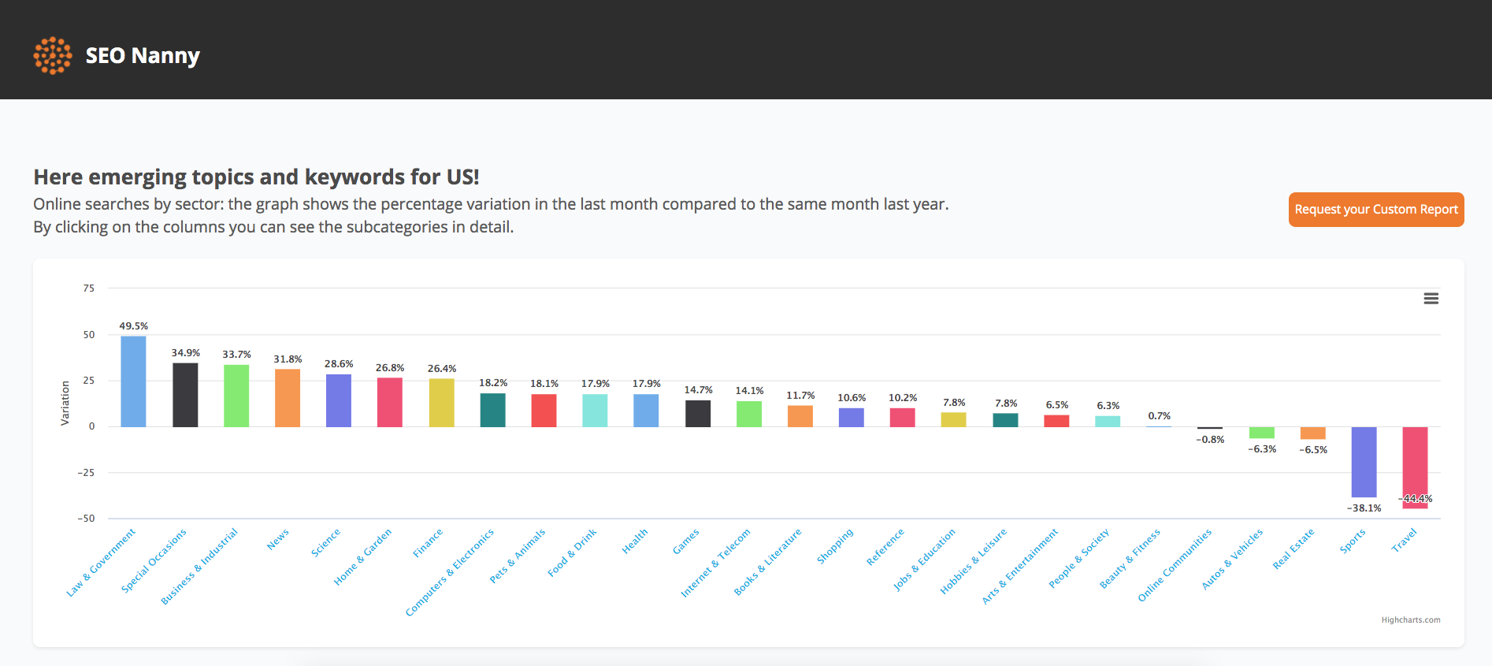Screen dimensions: 1492x666
Task: Click the Business & Industrial axis label
Action: click(199, 567)
